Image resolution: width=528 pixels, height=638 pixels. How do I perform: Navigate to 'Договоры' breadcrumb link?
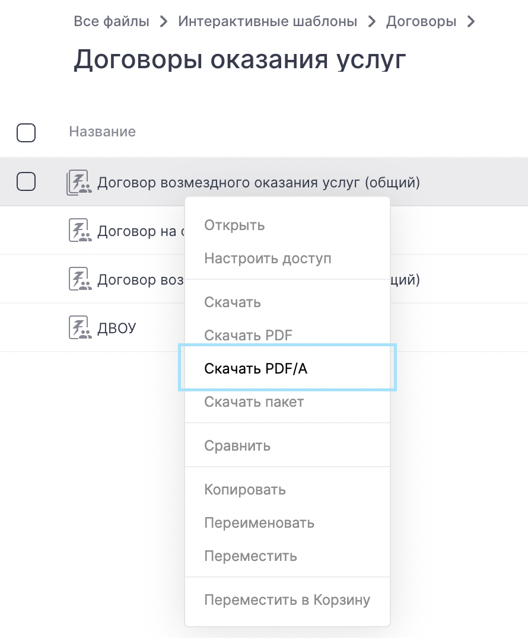(421, 22)
